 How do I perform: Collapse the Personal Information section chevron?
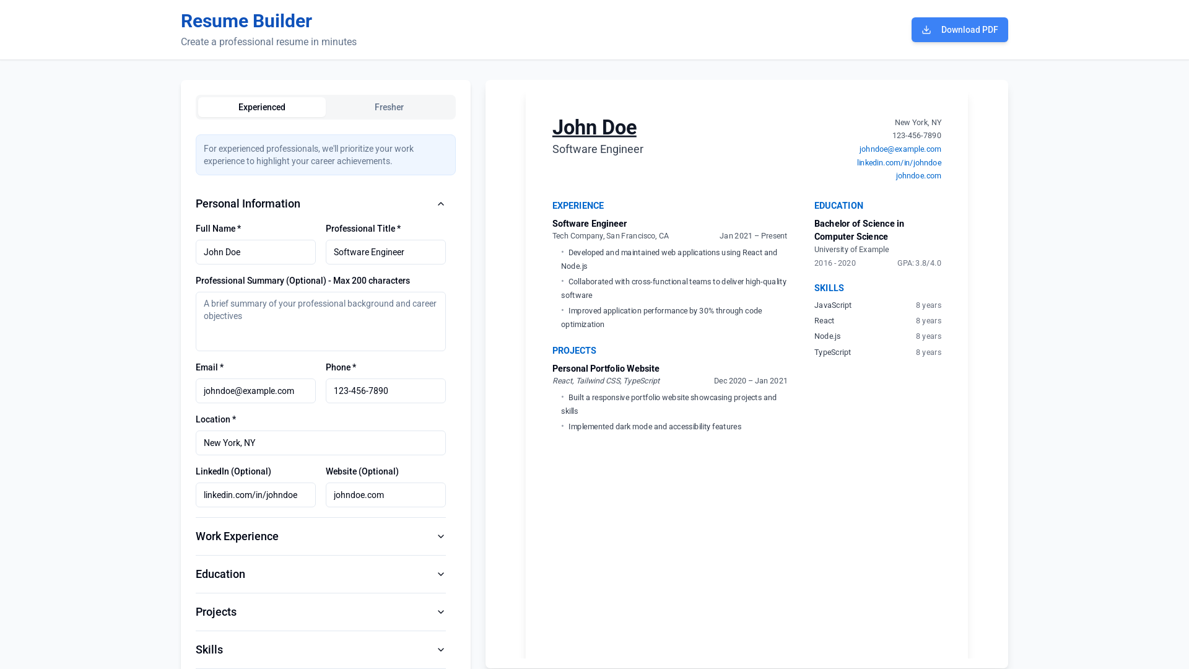tap(441, 204)
